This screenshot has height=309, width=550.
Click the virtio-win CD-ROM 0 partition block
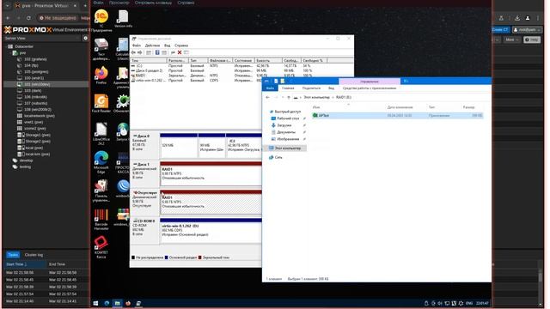coord(211,231)
